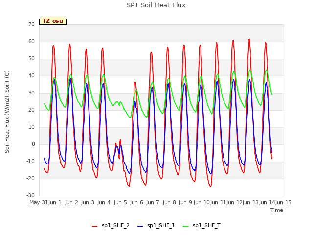313x235 pixels.
Task: Click the Jun 12 x-axis tick label
Action: coord(234,202)
